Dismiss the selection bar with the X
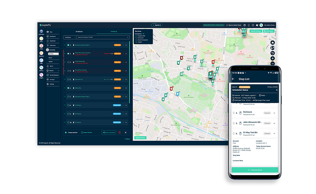This screenshot has width=316, height=194. 126,133
